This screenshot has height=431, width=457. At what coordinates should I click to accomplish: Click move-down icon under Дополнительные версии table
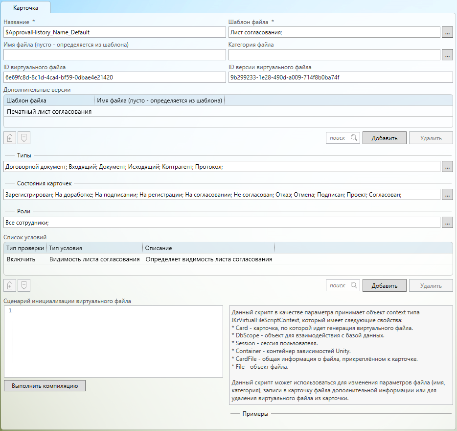(23, 138)
